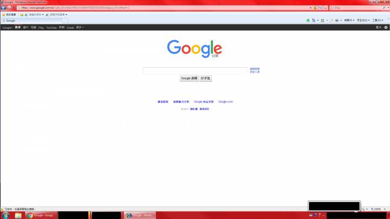Image resolution: width=390 pixels, height=219 pixels.
Task: Open the Page (P) menu
Action: pyautogui.click(x=349, y=21)
